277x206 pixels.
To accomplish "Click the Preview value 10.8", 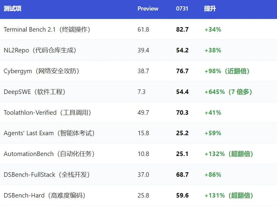I will pos(143,154).
